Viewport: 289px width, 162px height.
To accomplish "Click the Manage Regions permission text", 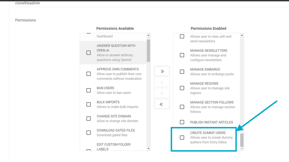I will [x=204, y=84].
